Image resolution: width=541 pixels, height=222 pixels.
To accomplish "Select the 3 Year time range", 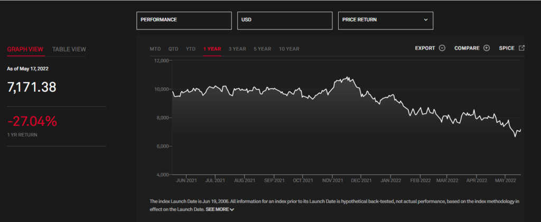I will (237, 49).
